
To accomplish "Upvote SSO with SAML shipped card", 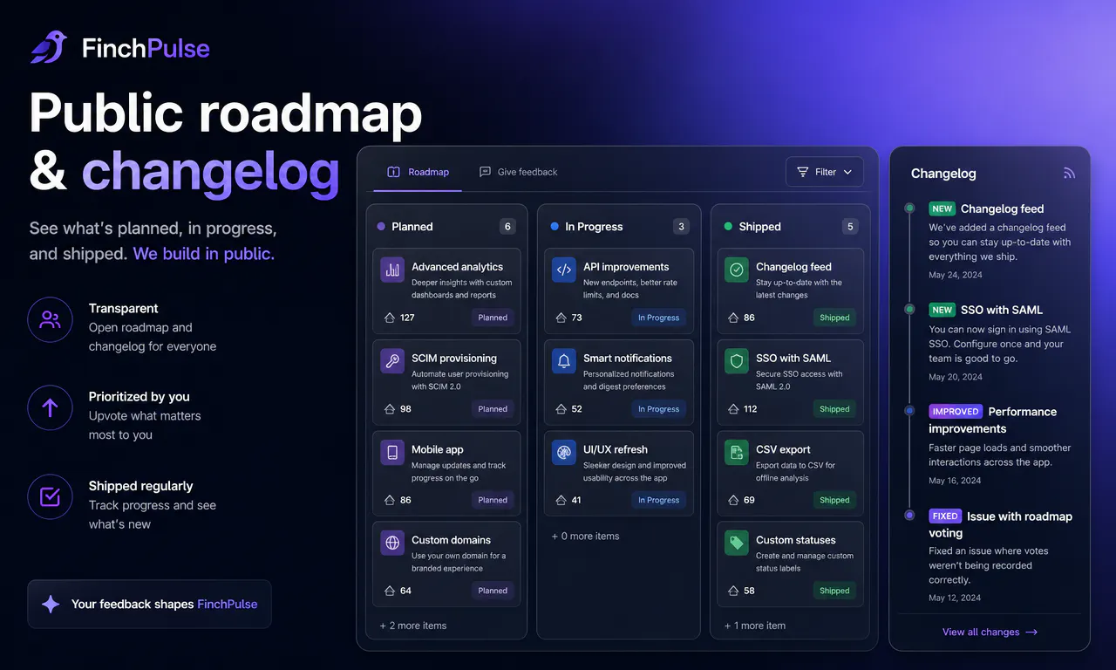I will click(x=734, y=408).
